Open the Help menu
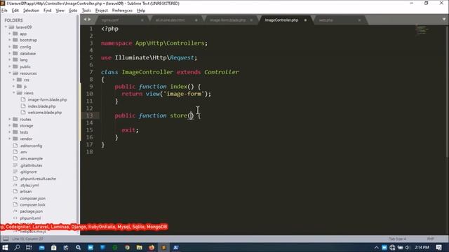Viewport: 449px width, 252px height. pos(141,10)
